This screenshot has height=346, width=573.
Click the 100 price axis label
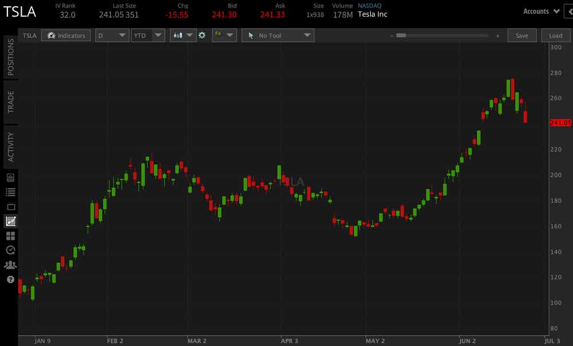pos(556,303)
